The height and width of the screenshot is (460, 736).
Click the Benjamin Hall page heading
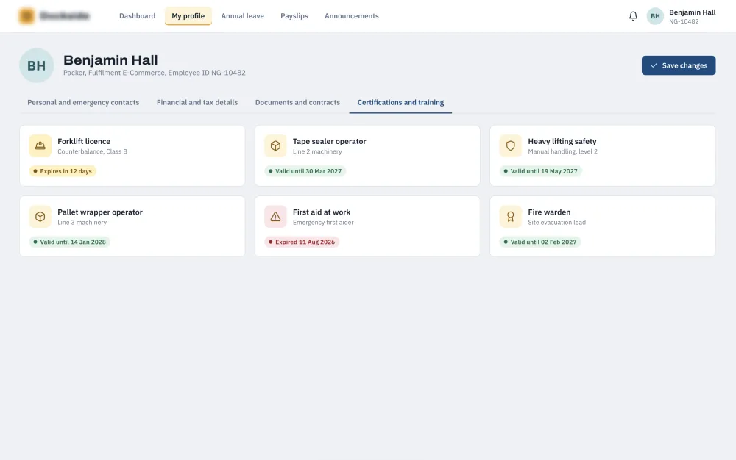[111, 60]
